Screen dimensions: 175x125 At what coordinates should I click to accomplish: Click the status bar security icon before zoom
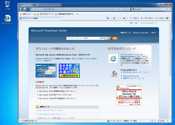coord(152,121)
